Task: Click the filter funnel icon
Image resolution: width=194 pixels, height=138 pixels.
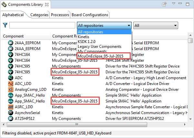Action: (x=5, y=25)
